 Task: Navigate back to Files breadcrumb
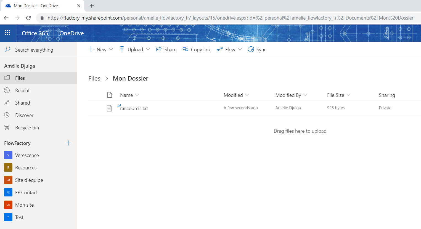click(94, 78)
